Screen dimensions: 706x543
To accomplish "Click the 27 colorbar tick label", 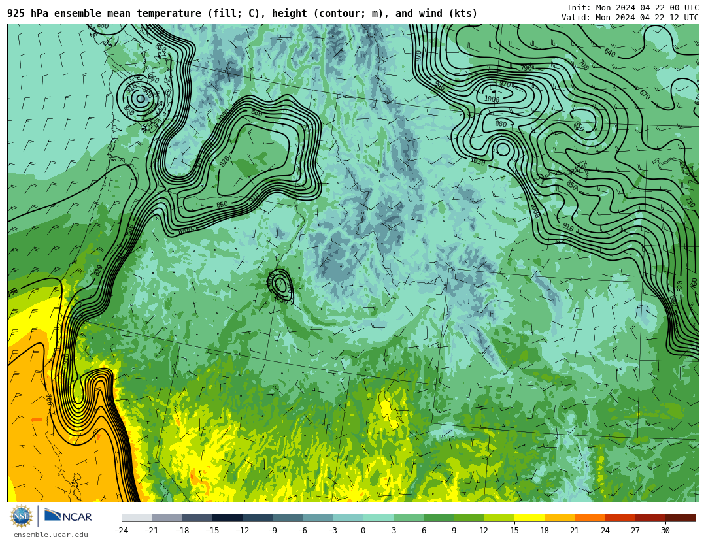I will [635, 531].
